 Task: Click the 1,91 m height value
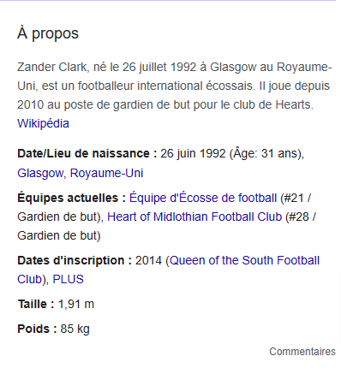(76, 304)
